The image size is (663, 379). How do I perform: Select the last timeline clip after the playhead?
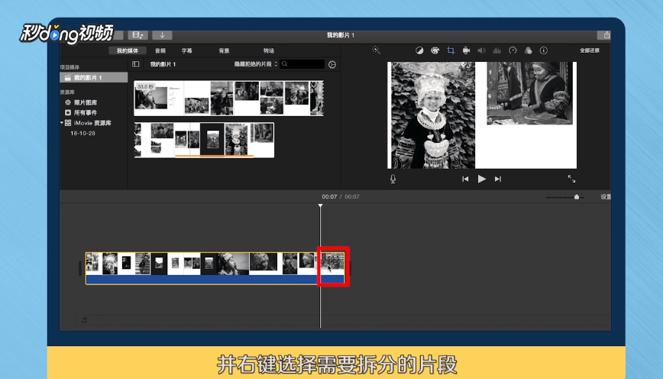tap(333, 267)
